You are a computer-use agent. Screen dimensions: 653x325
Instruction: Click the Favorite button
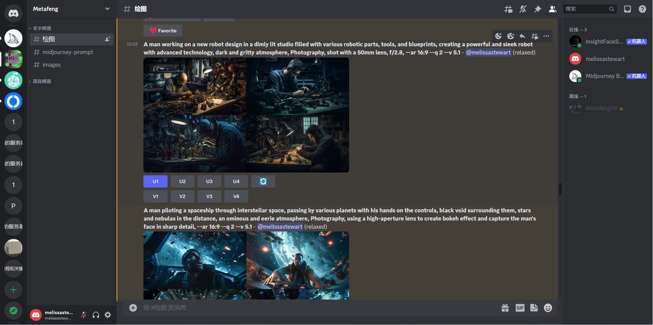click(163, 31)
